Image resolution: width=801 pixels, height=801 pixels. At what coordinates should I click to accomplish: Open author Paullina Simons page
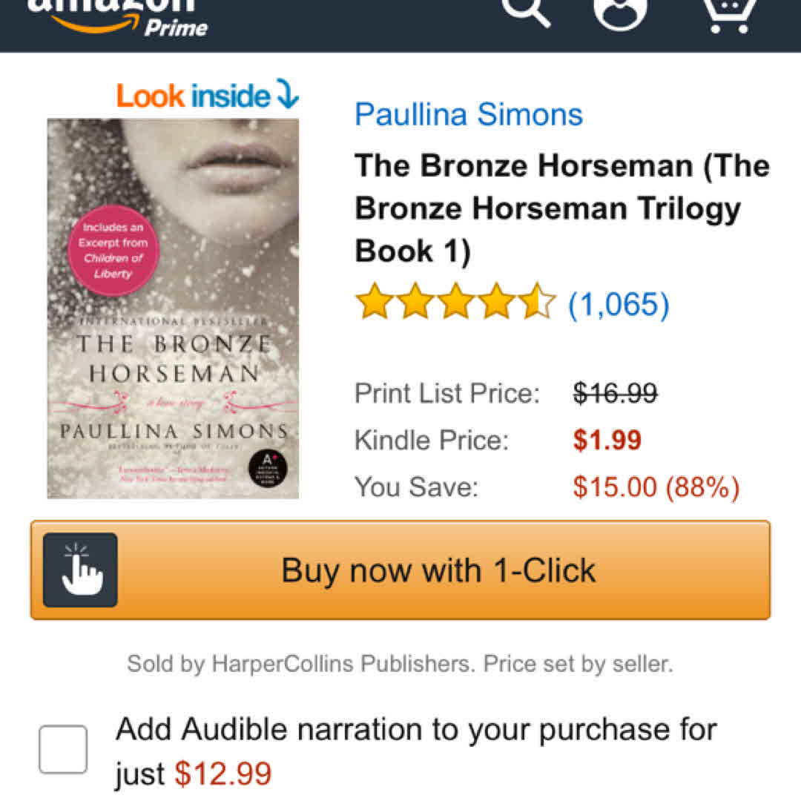pyautogui.click(x=469, y=114)
